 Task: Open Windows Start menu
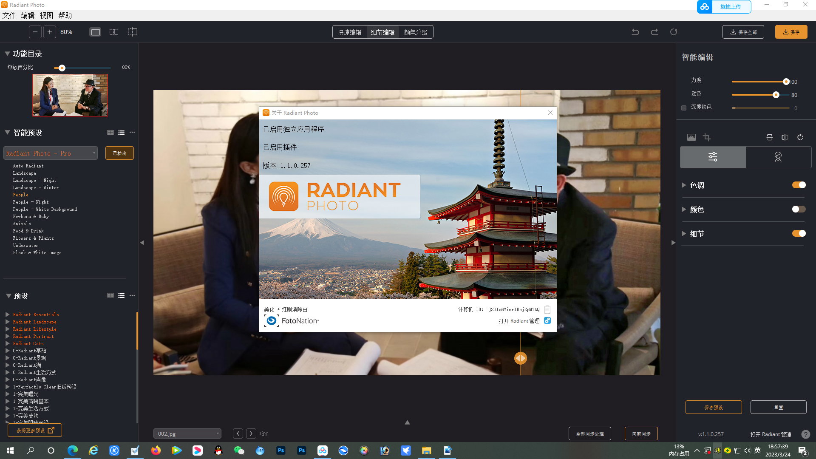click(x=10, y=450)
